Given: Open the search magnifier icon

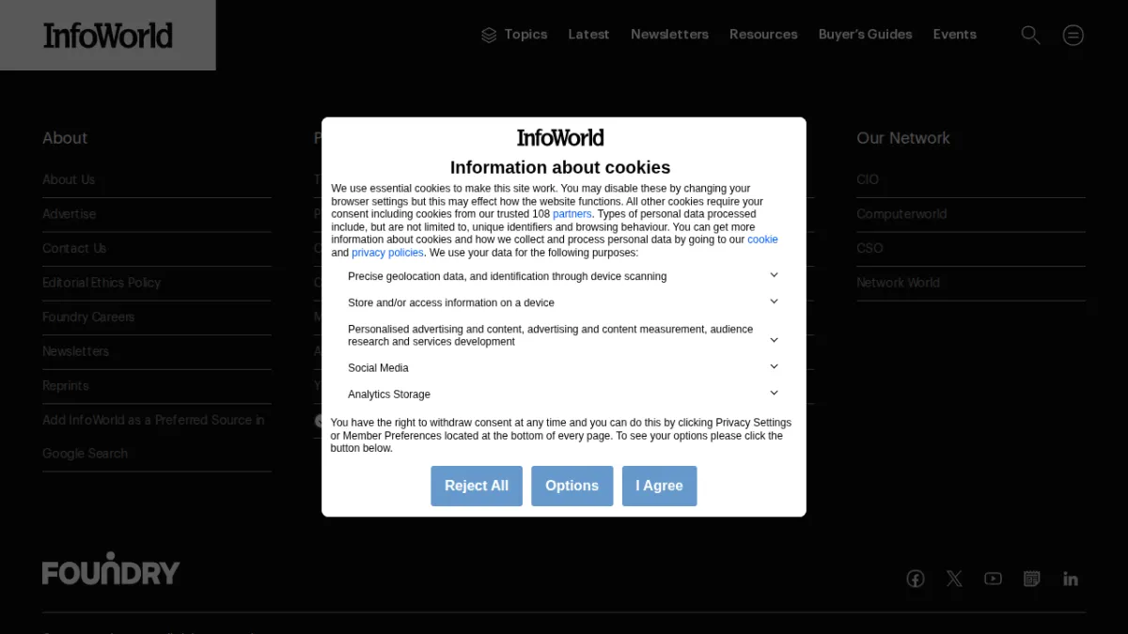Looking at the screenshot, I should (1031, 35).
